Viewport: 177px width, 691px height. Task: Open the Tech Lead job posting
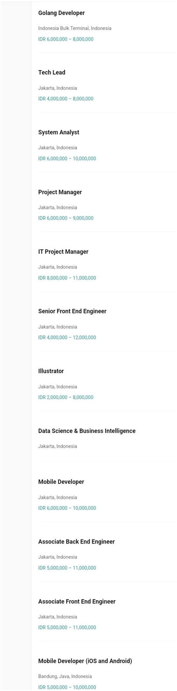click(x=52, y=72)
